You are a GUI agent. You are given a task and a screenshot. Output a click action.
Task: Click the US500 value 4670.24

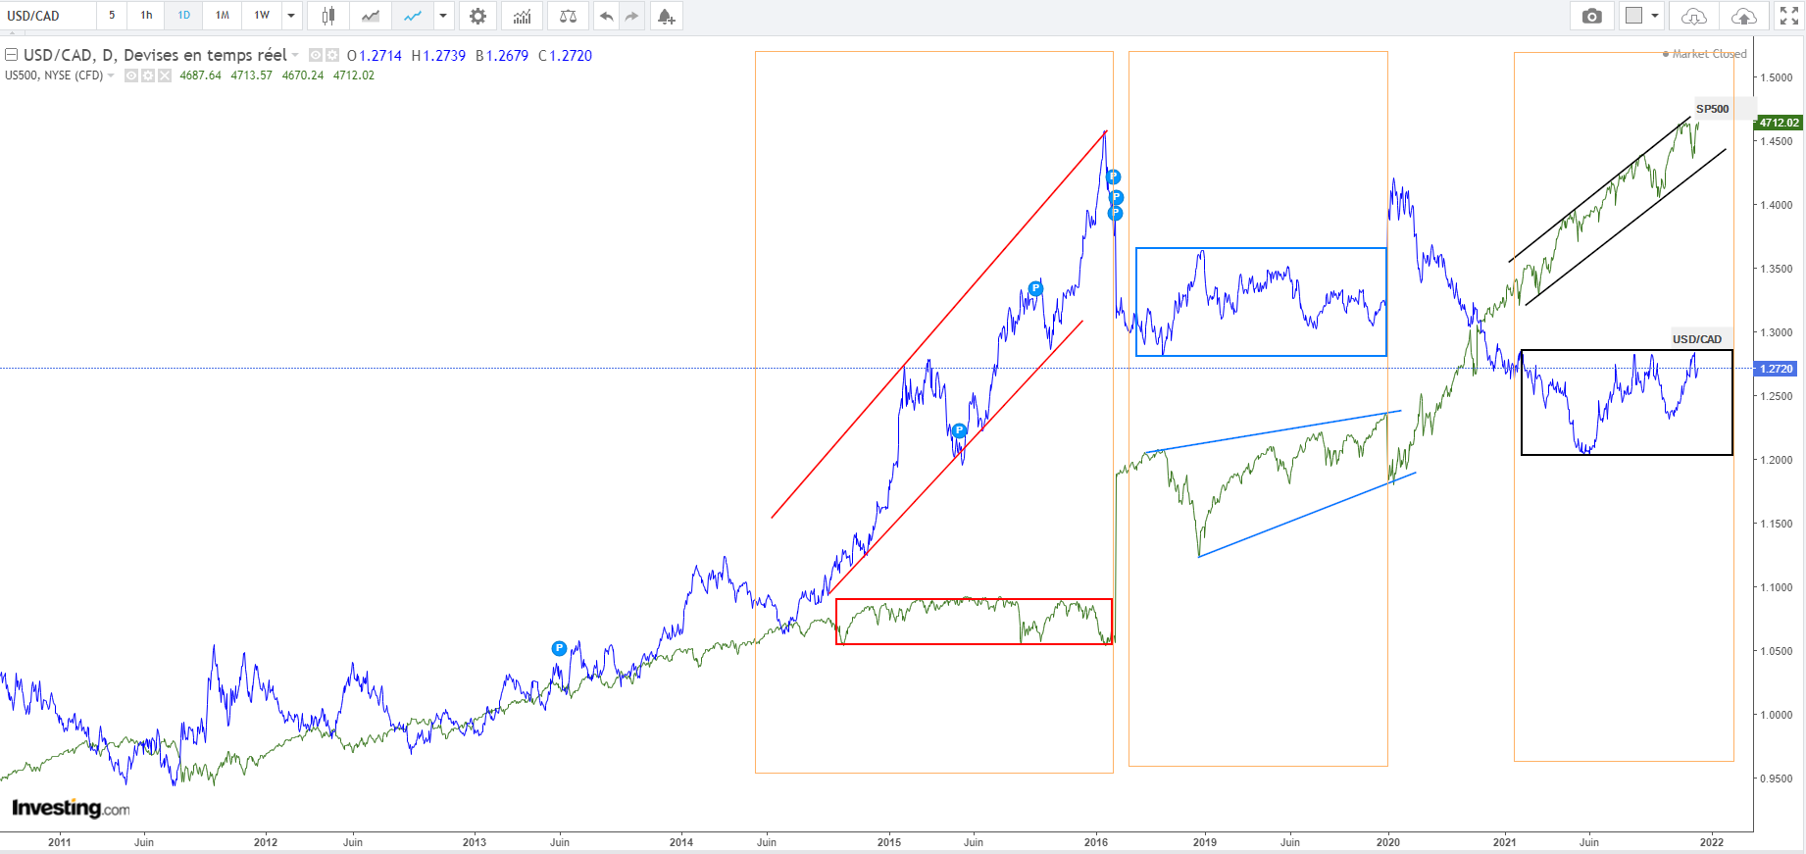(x=303, y=75)
